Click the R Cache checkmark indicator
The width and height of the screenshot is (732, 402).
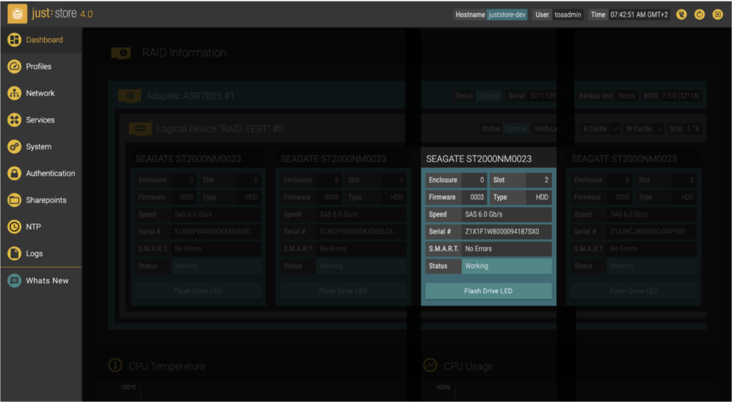[615, 129]
